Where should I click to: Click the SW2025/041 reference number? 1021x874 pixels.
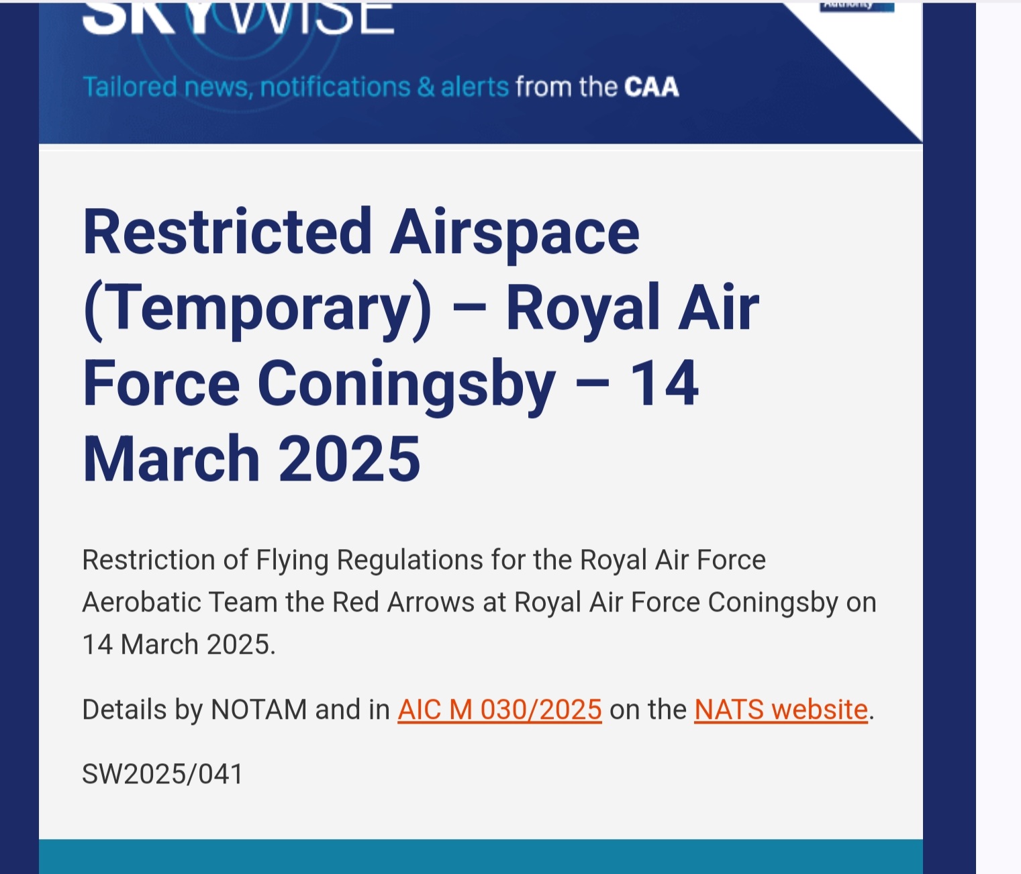tap(162, 774)
